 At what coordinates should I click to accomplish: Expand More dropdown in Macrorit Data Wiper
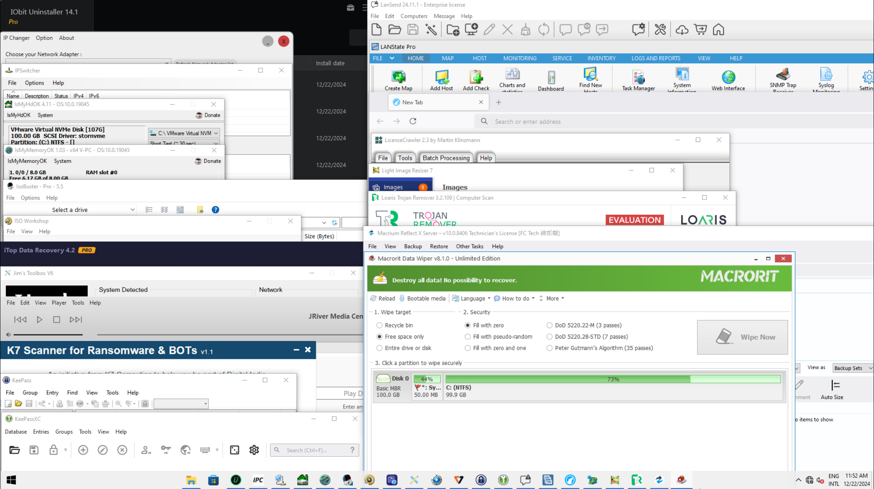click(552, 298)
